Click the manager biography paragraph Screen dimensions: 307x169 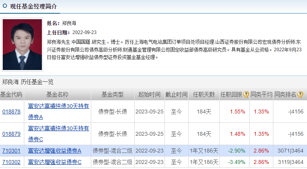pos(174,49)
